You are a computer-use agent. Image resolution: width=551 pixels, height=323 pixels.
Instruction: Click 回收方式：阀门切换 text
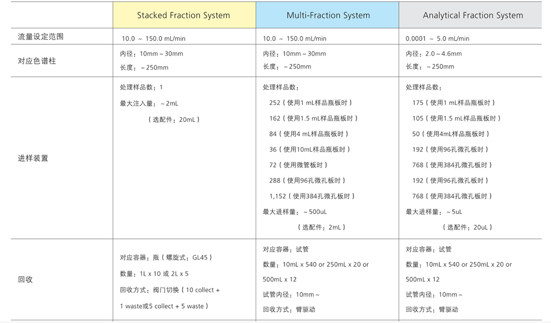[149, 290]
